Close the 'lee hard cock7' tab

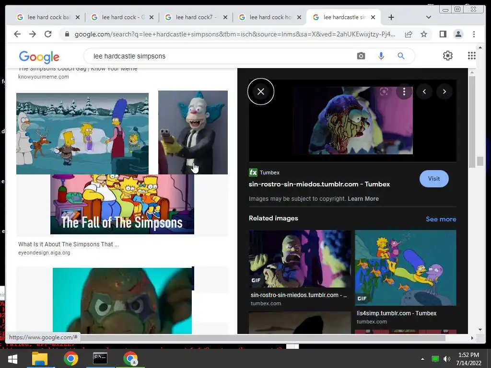click(x=225, y=17)
